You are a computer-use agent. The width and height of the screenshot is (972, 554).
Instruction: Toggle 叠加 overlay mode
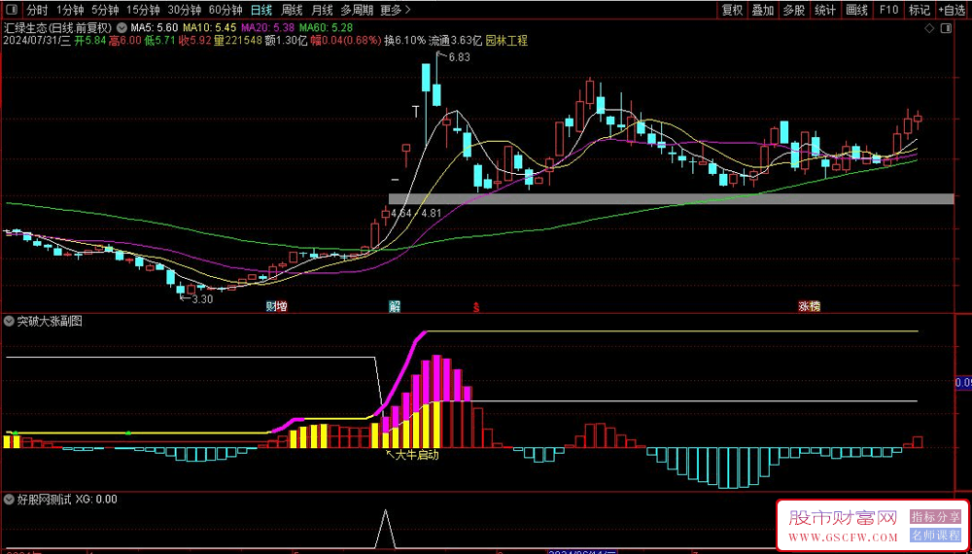(x=763, y=11)
